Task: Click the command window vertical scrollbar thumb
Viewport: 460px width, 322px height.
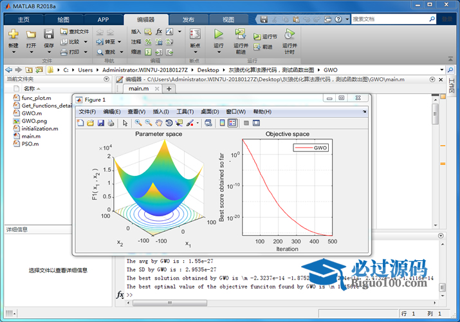Action: point(442,287)
